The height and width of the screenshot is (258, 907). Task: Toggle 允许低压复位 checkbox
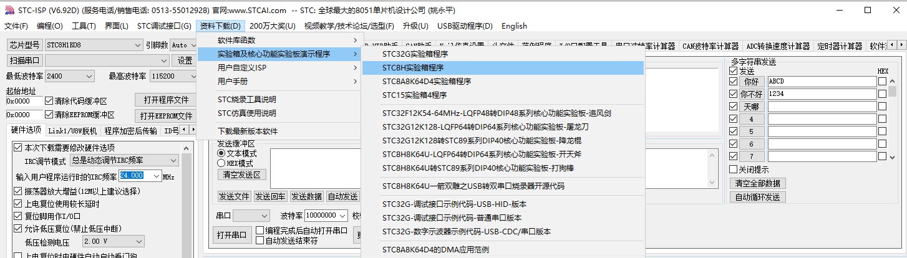pyautogui.click(x=17, y=228)
